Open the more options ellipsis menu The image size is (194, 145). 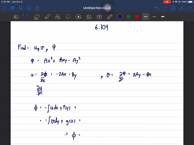tap(190, 8)
